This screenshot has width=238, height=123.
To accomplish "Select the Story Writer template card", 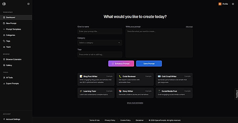I will (x=135, y=93).
